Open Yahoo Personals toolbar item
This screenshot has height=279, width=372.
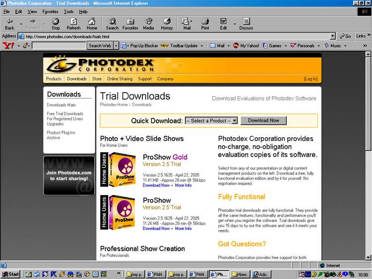click(x=303, y=46)
